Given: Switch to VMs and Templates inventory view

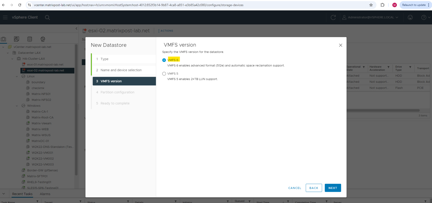Looking at the screenshot, I should click(17, 39).
